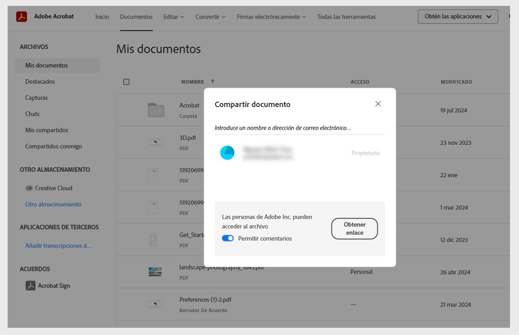The width and height of the screenshot is (519, 335).
Task: Click the Preferences (1)-2.pdf file icon
Action: tap(155, 304)
